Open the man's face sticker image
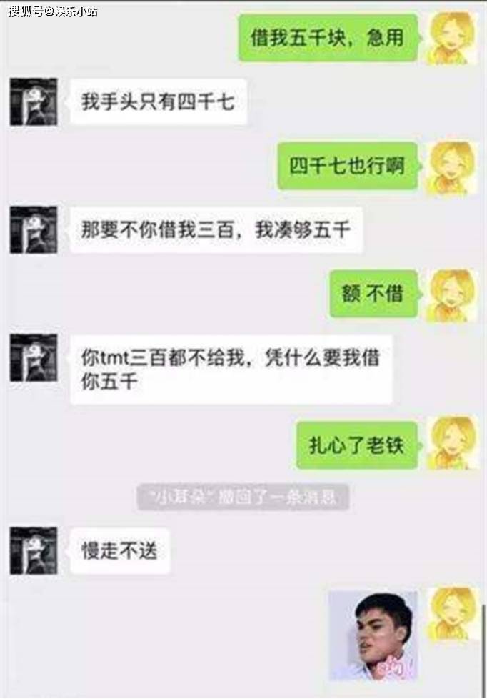 pos(373,635)
